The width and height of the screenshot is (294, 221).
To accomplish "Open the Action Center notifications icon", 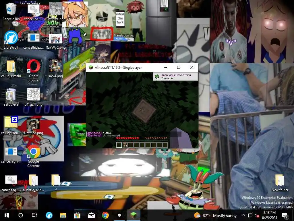I will pos(285,216).
